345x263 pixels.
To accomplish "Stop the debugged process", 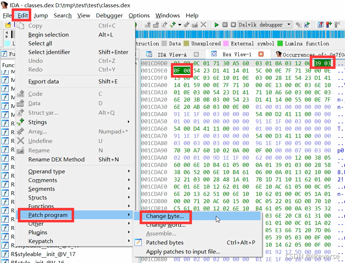I will click(233, 25).
